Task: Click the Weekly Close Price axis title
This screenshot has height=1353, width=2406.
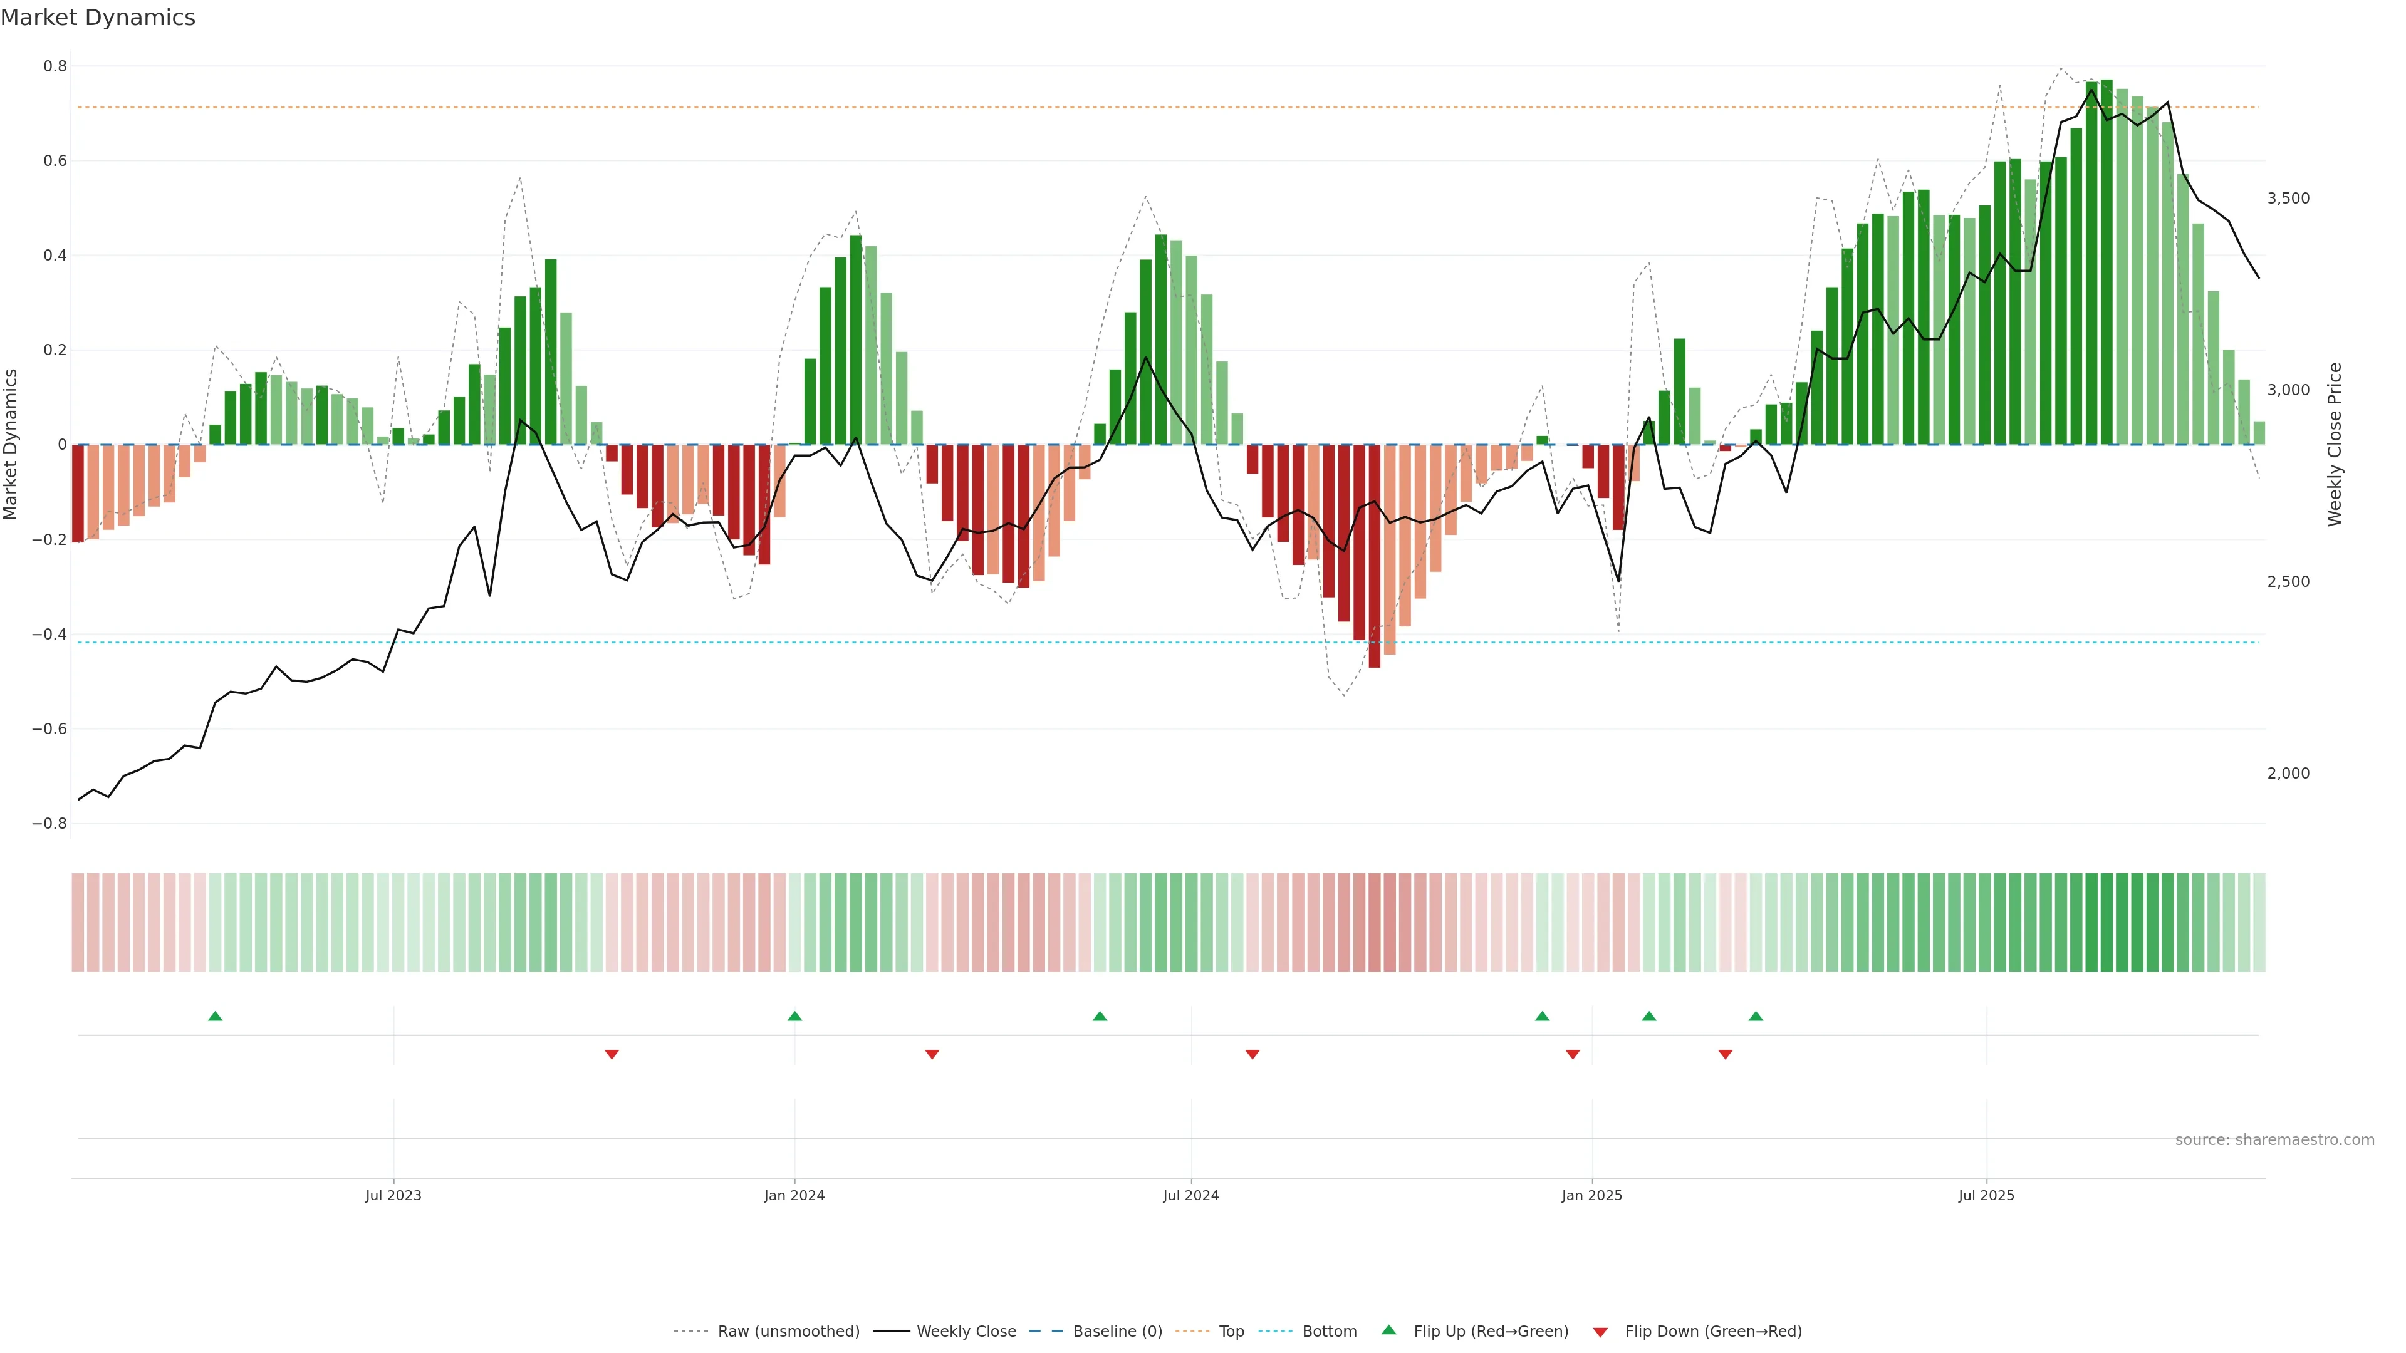Action: tap(2334, 445)
